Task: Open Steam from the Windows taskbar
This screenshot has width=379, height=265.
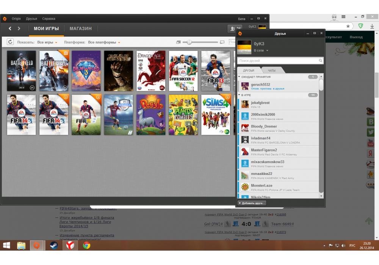Action: pyautogui.click(x=53, y=245)
